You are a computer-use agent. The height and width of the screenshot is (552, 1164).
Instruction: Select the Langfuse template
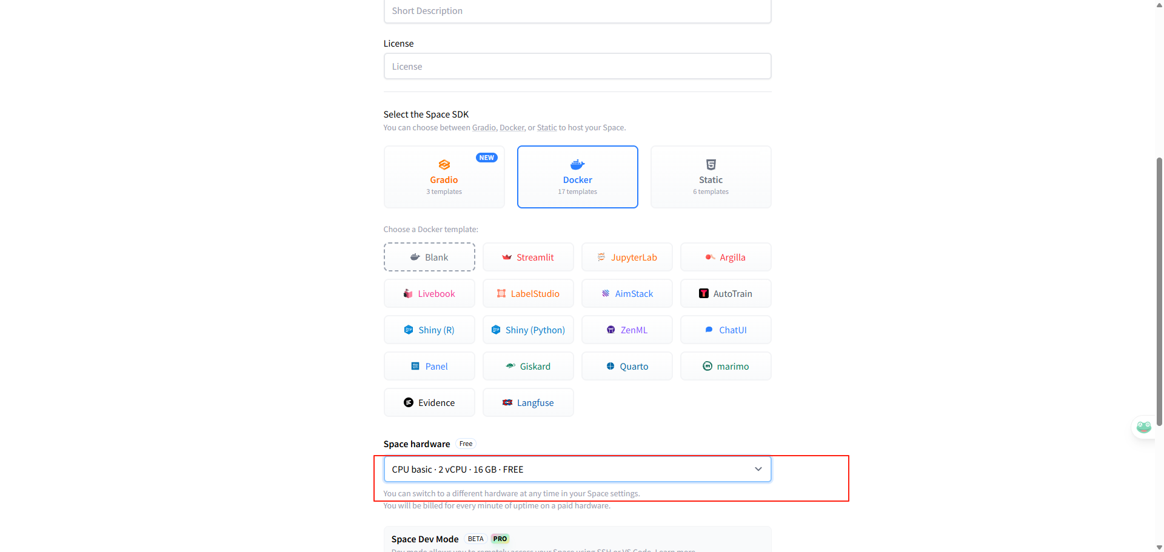528,403
